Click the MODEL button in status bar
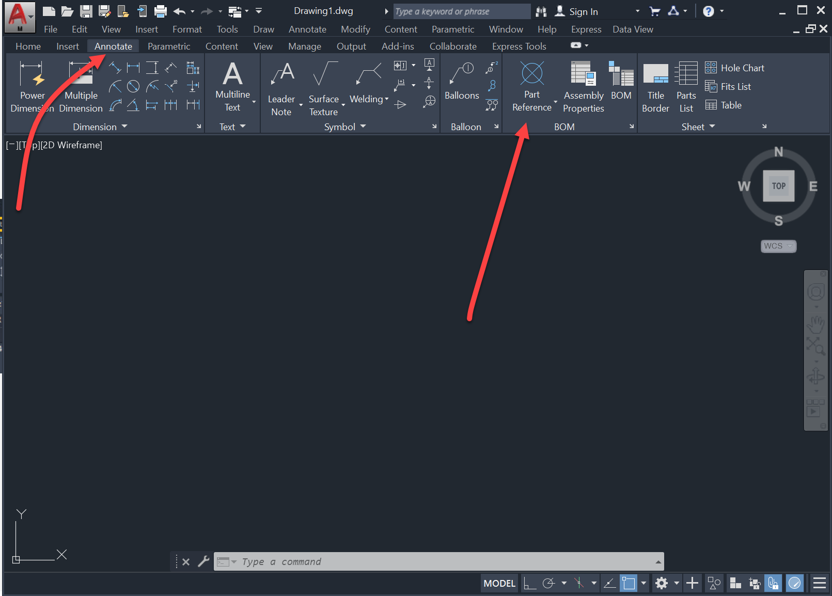 coord(498,583)
